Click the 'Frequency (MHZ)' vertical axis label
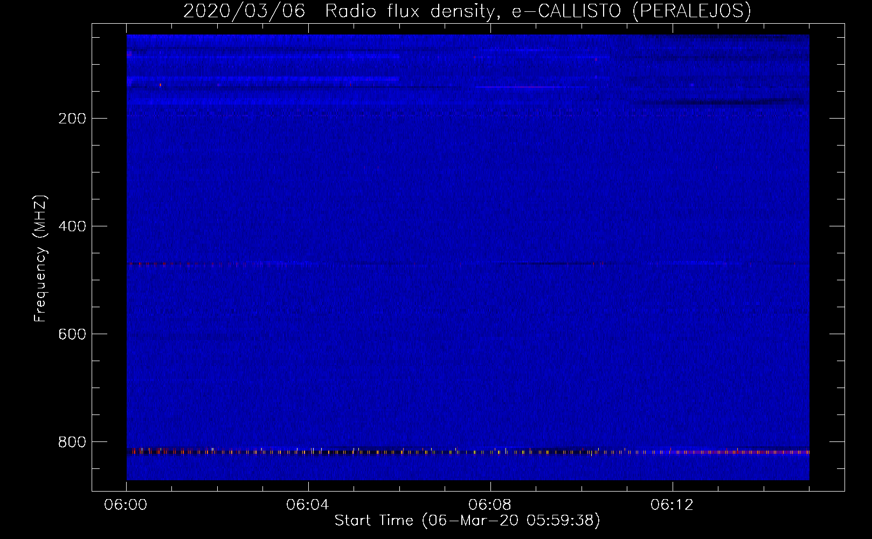 click(40, 259)
